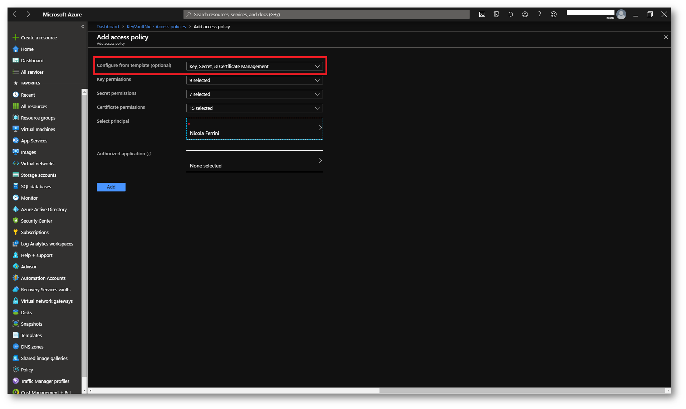
Task: Open Cloud Shell from the top bar
Action: [482, 14]
